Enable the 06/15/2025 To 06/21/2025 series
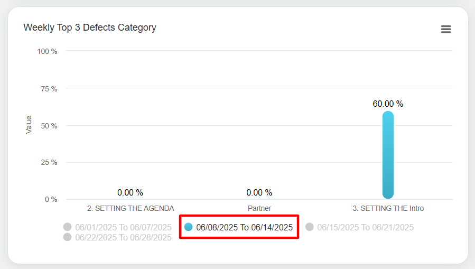Screen dimensions: 475x269 click(365, 227)
